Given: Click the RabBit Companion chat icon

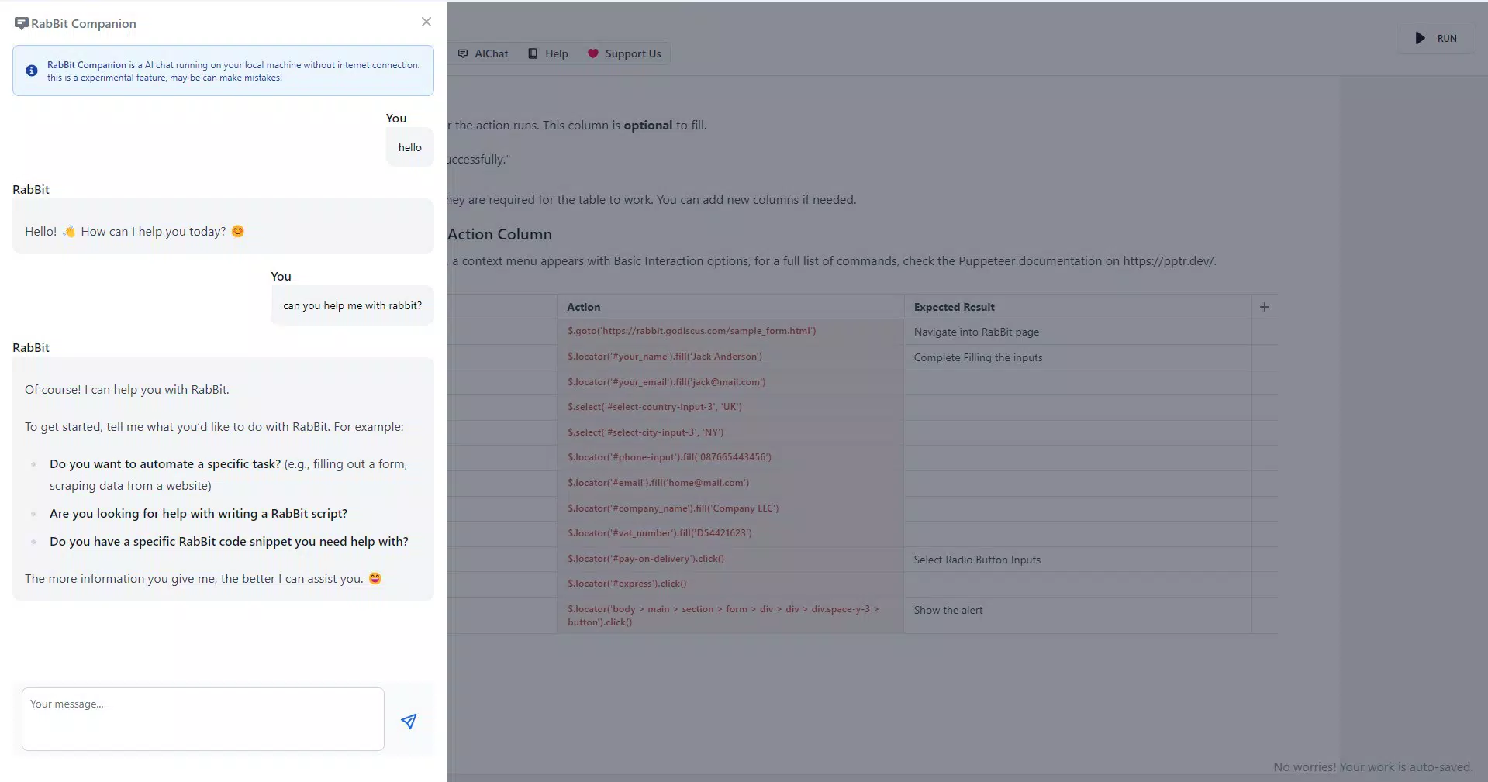Looking at the screenshot, I should point(21,23).
